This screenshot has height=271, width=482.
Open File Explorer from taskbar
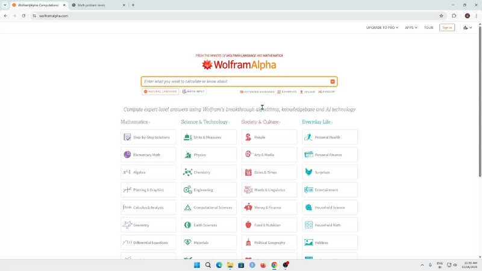tap(230, 265)
